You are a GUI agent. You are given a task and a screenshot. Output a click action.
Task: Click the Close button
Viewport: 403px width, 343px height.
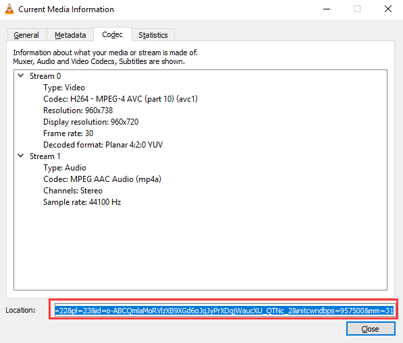(x=371, y=329)
